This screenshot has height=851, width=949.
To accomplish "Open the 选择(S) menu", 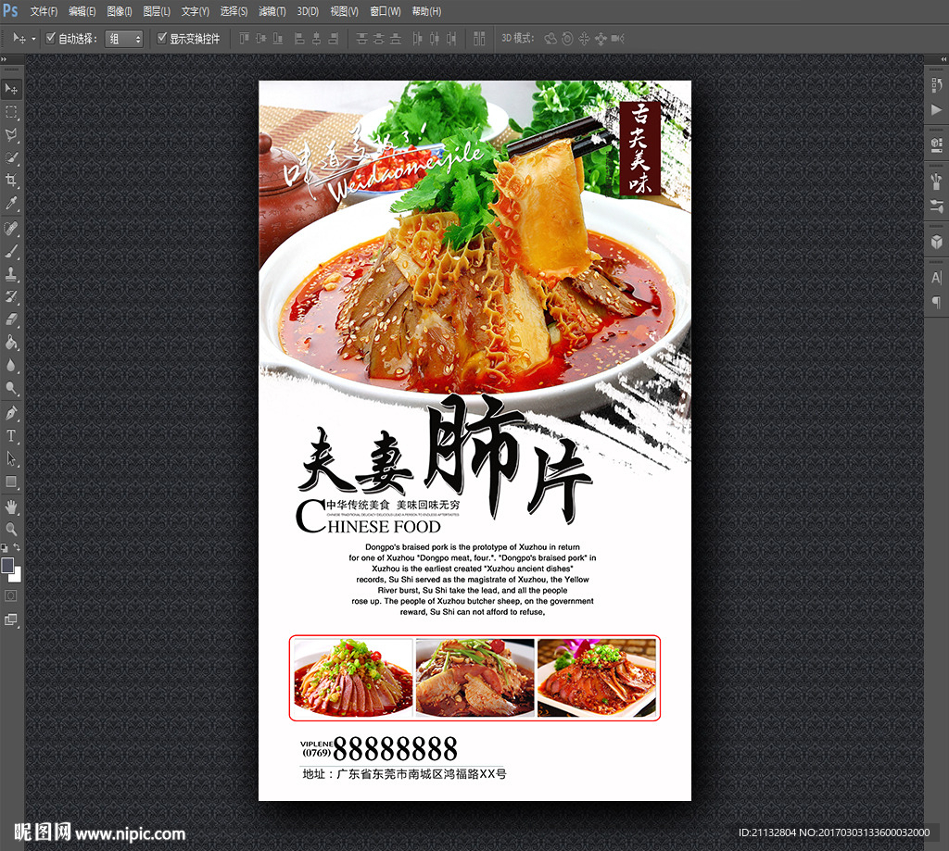I will coord(234,11).
